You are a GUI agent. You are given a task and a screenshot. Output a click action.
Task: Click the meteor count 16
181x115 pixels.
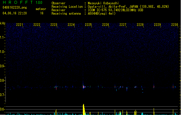pyautogui.click(x=42, y=13)
